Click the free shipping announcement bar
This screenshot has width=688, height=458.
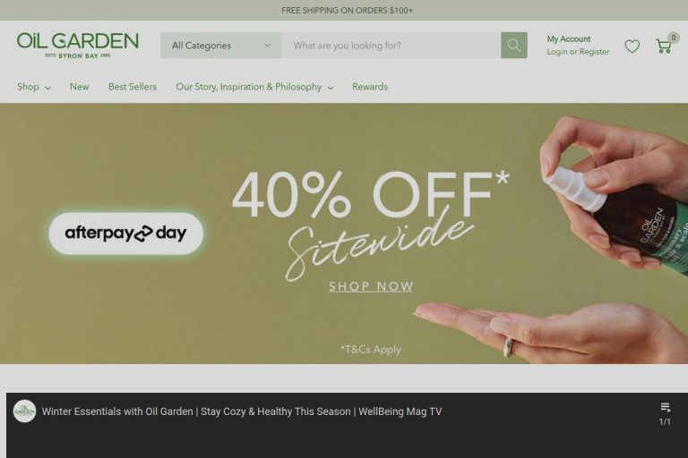pyautogui.click(x=344, y=10)
